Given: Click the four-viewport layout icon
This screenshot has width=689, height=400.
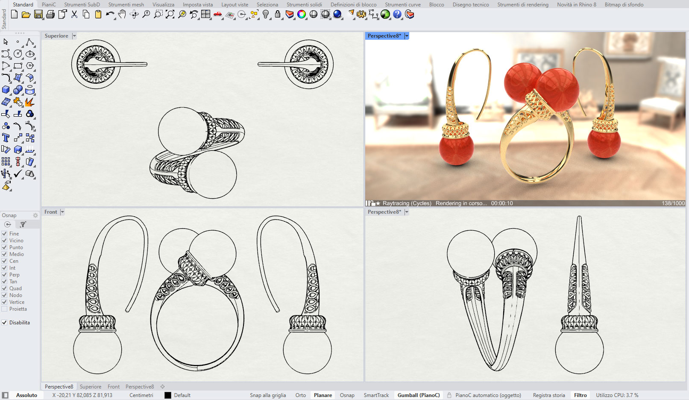Looking at the screenshot, I should (x=206, y=15).
